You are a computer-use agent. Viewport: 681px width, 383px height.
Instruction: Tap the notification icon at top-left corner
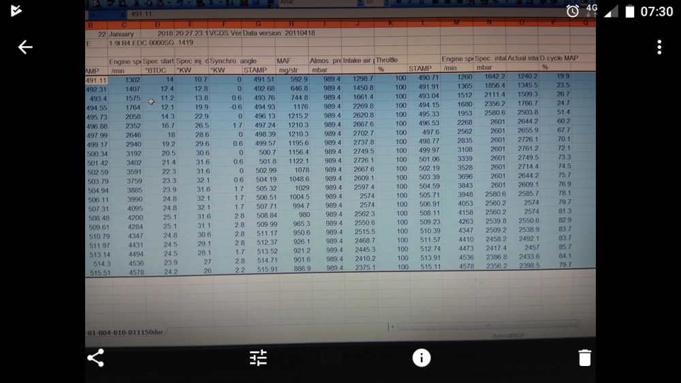click(16, 10)
